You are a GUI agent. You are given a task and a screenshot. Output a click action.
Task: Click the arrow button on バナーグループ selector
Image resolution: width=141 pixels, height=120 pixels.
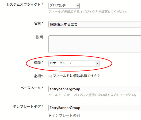pos(97,63)
